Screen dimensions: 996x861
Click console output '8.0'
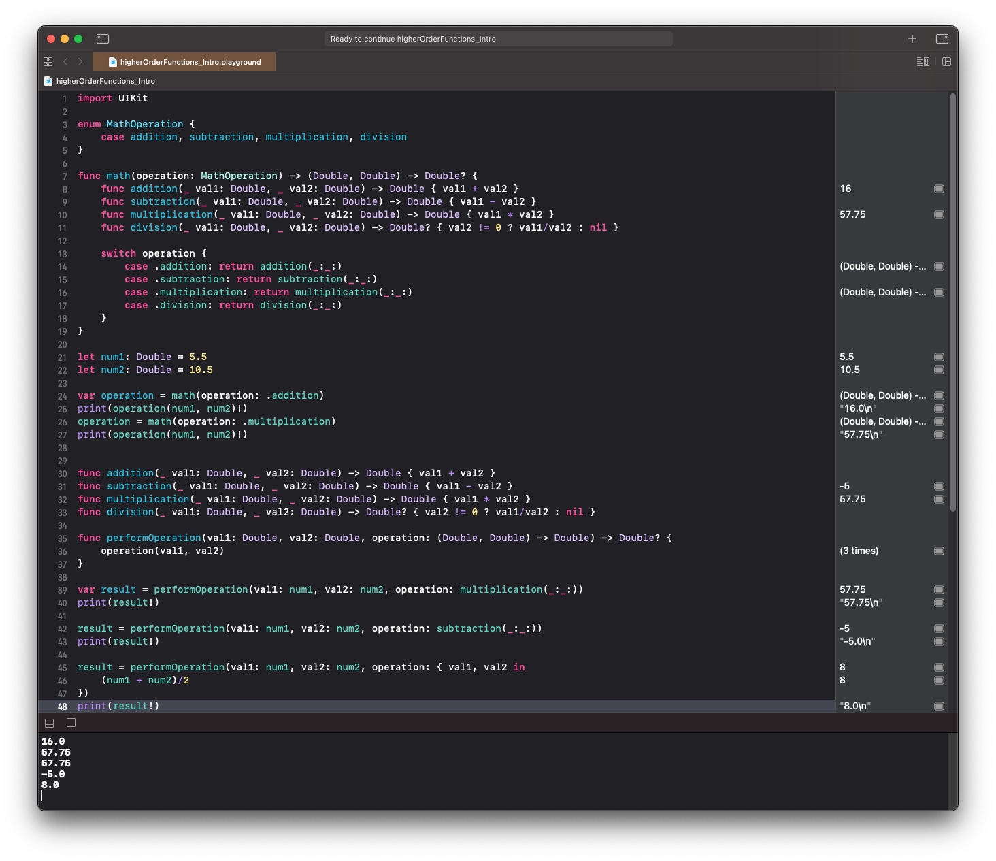point(50,785)
